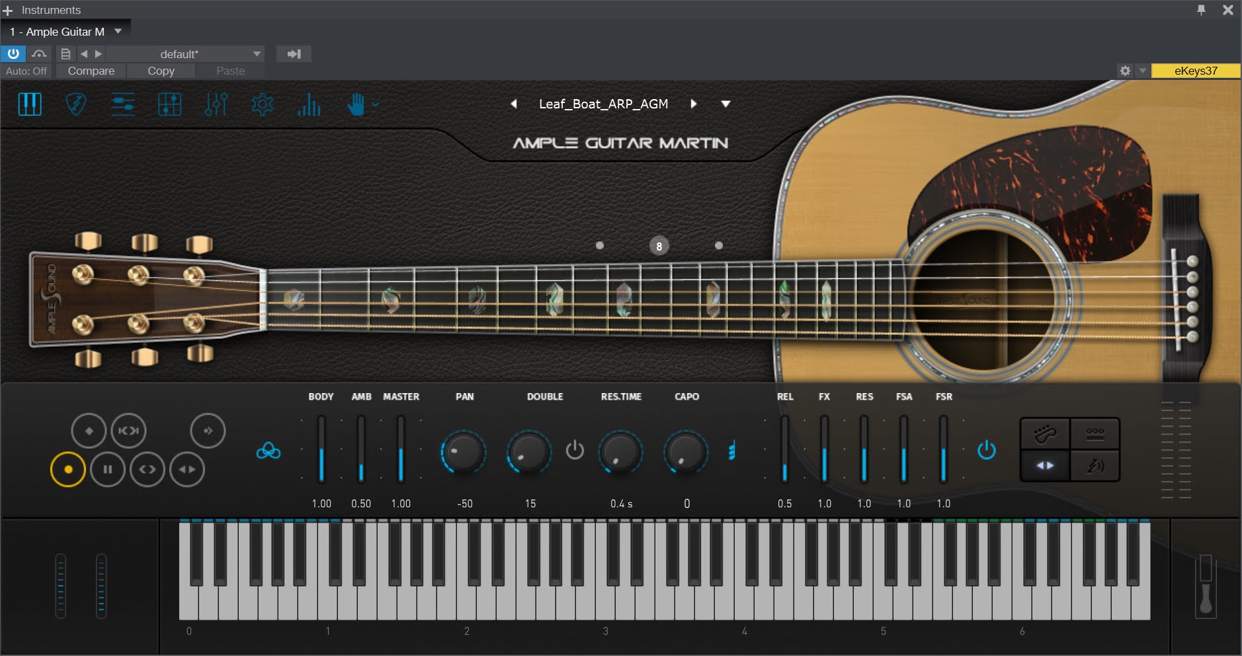Click the dot-arrow circular button

[208, 431]
